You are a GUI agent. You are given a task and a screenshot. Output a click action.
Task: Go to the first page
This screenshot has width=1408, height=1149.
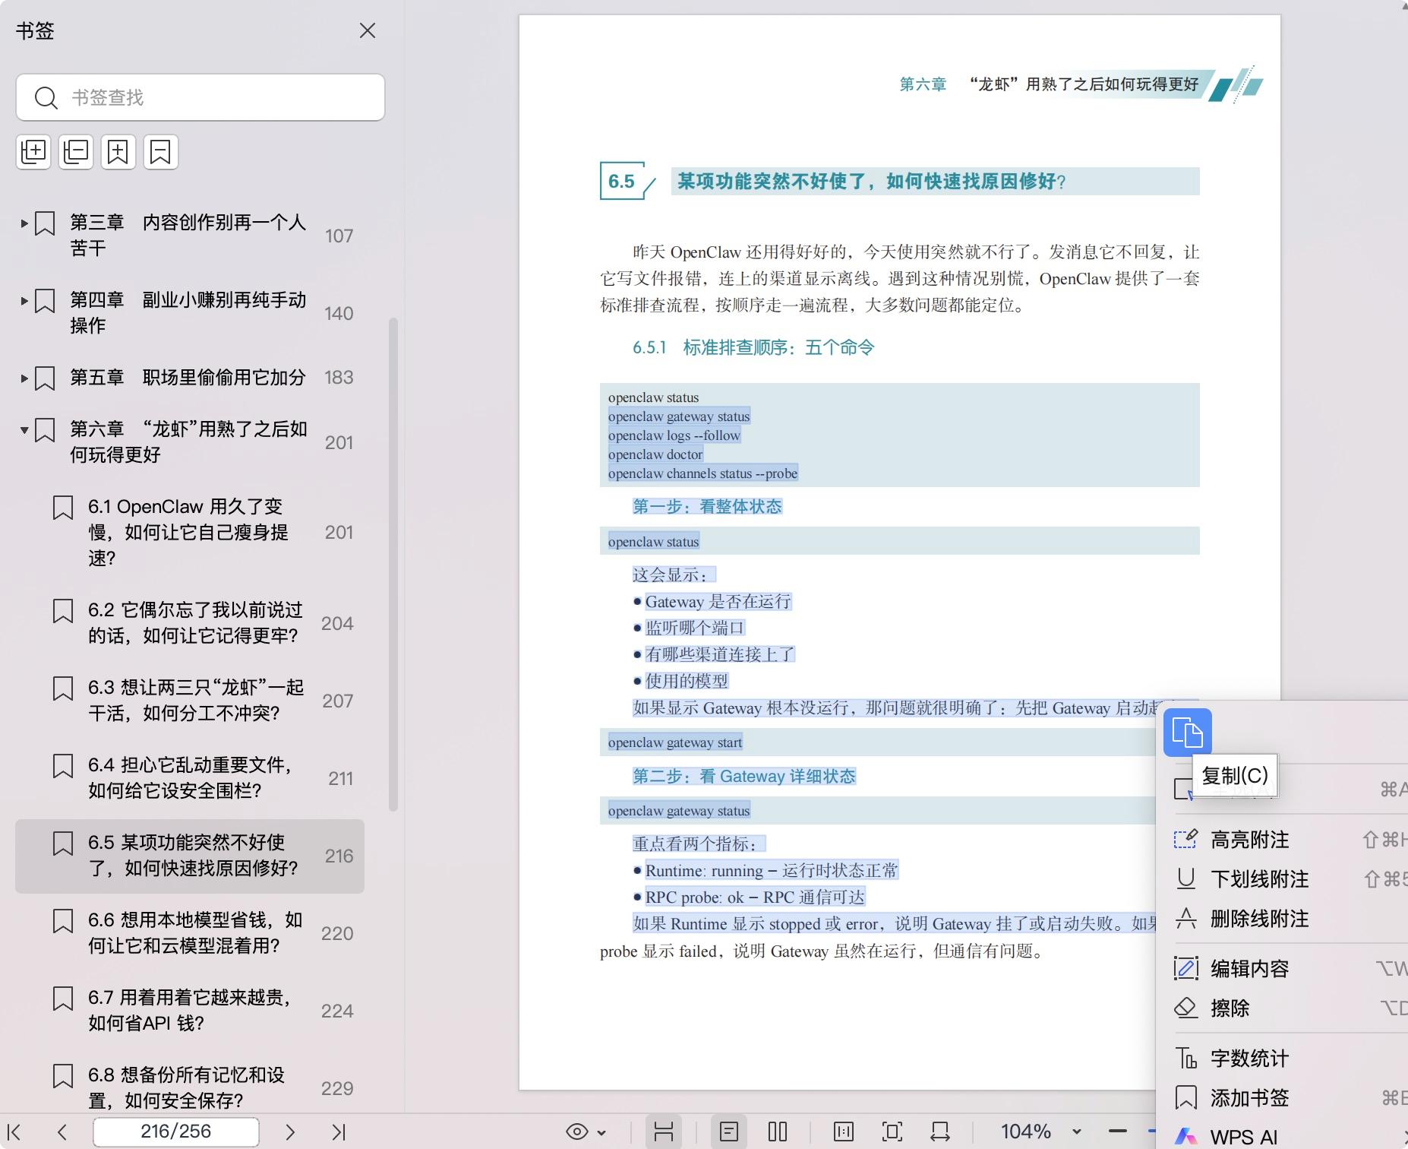coord(14,1132)
